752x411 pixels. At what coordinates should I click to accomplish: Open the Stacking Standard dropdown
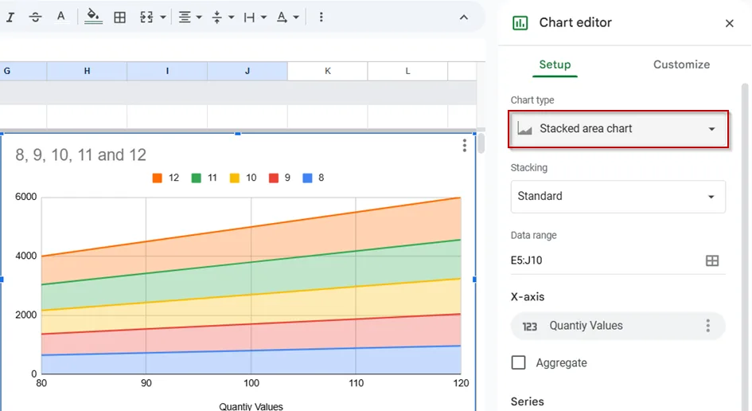point(618,197)
